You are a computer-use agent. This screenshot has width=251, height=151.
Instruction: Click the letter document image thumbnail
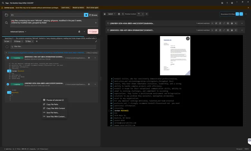175,56
